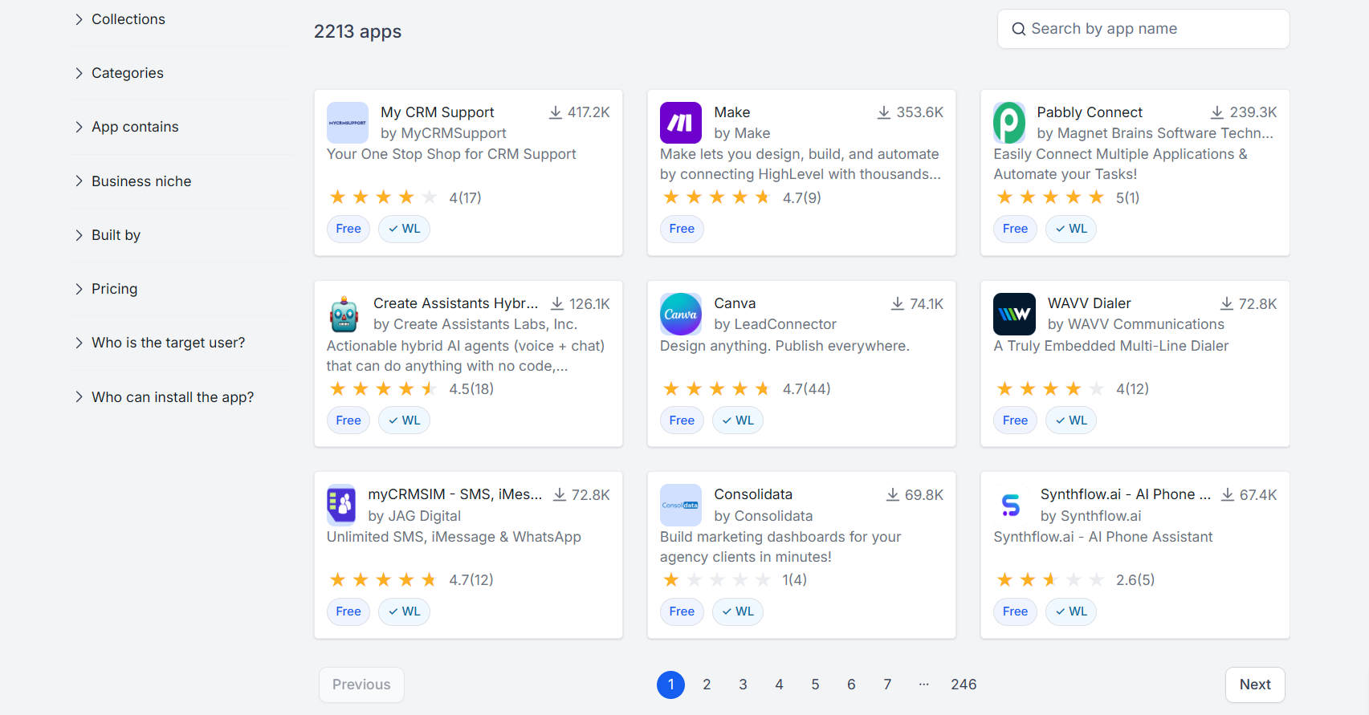The height and width of the screenshot is (715, 1369).
Task: Click the star rating on Canva card
Action: pos(717,389)
